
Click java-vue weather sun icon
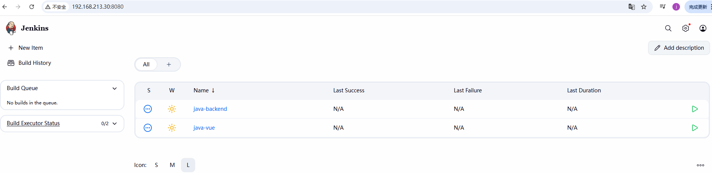click(172, 128)
